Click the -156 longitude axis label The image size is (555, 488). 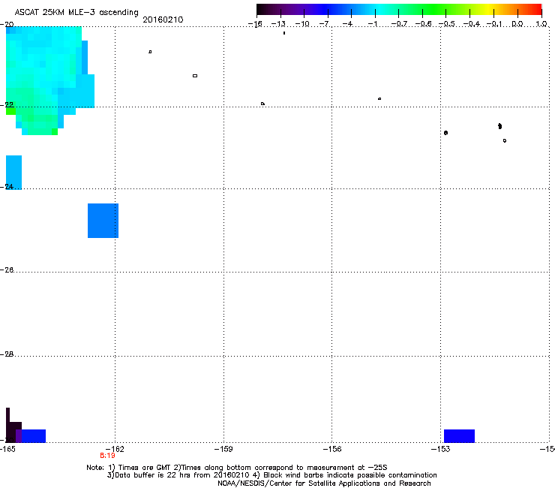(x=332, y=450)
